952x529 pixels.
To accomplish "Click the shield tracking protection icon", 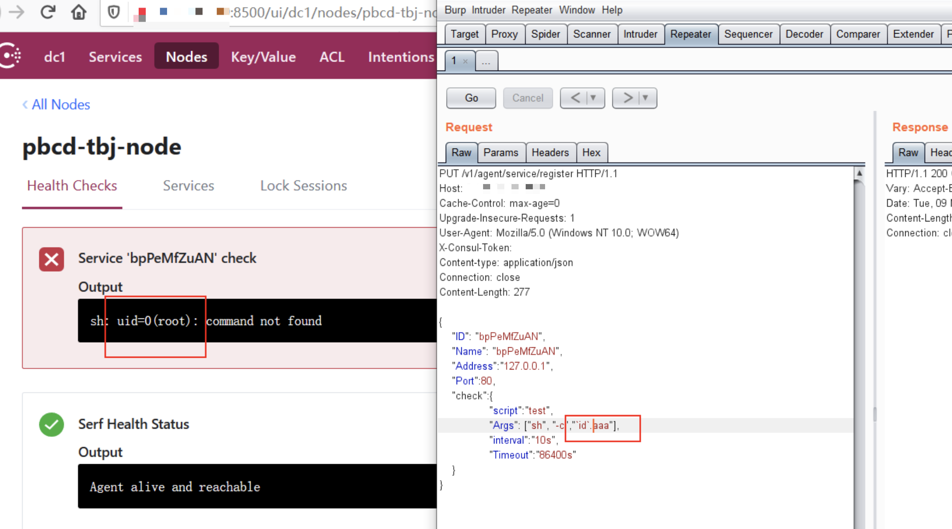I will (114, 12).
